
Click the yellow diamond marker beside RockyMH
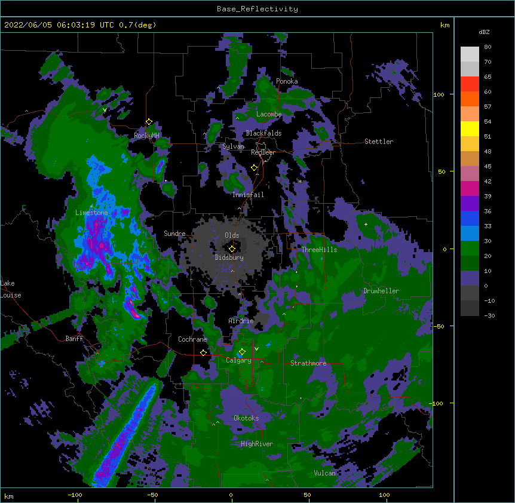[x=149, y=122]
